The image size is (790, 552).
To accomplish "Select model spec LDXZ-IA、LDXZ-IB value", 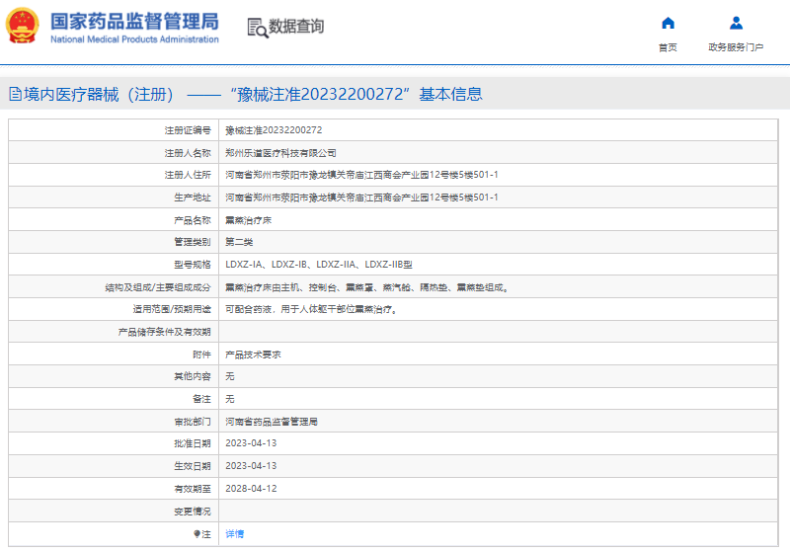I will click(x=318, y=265).
